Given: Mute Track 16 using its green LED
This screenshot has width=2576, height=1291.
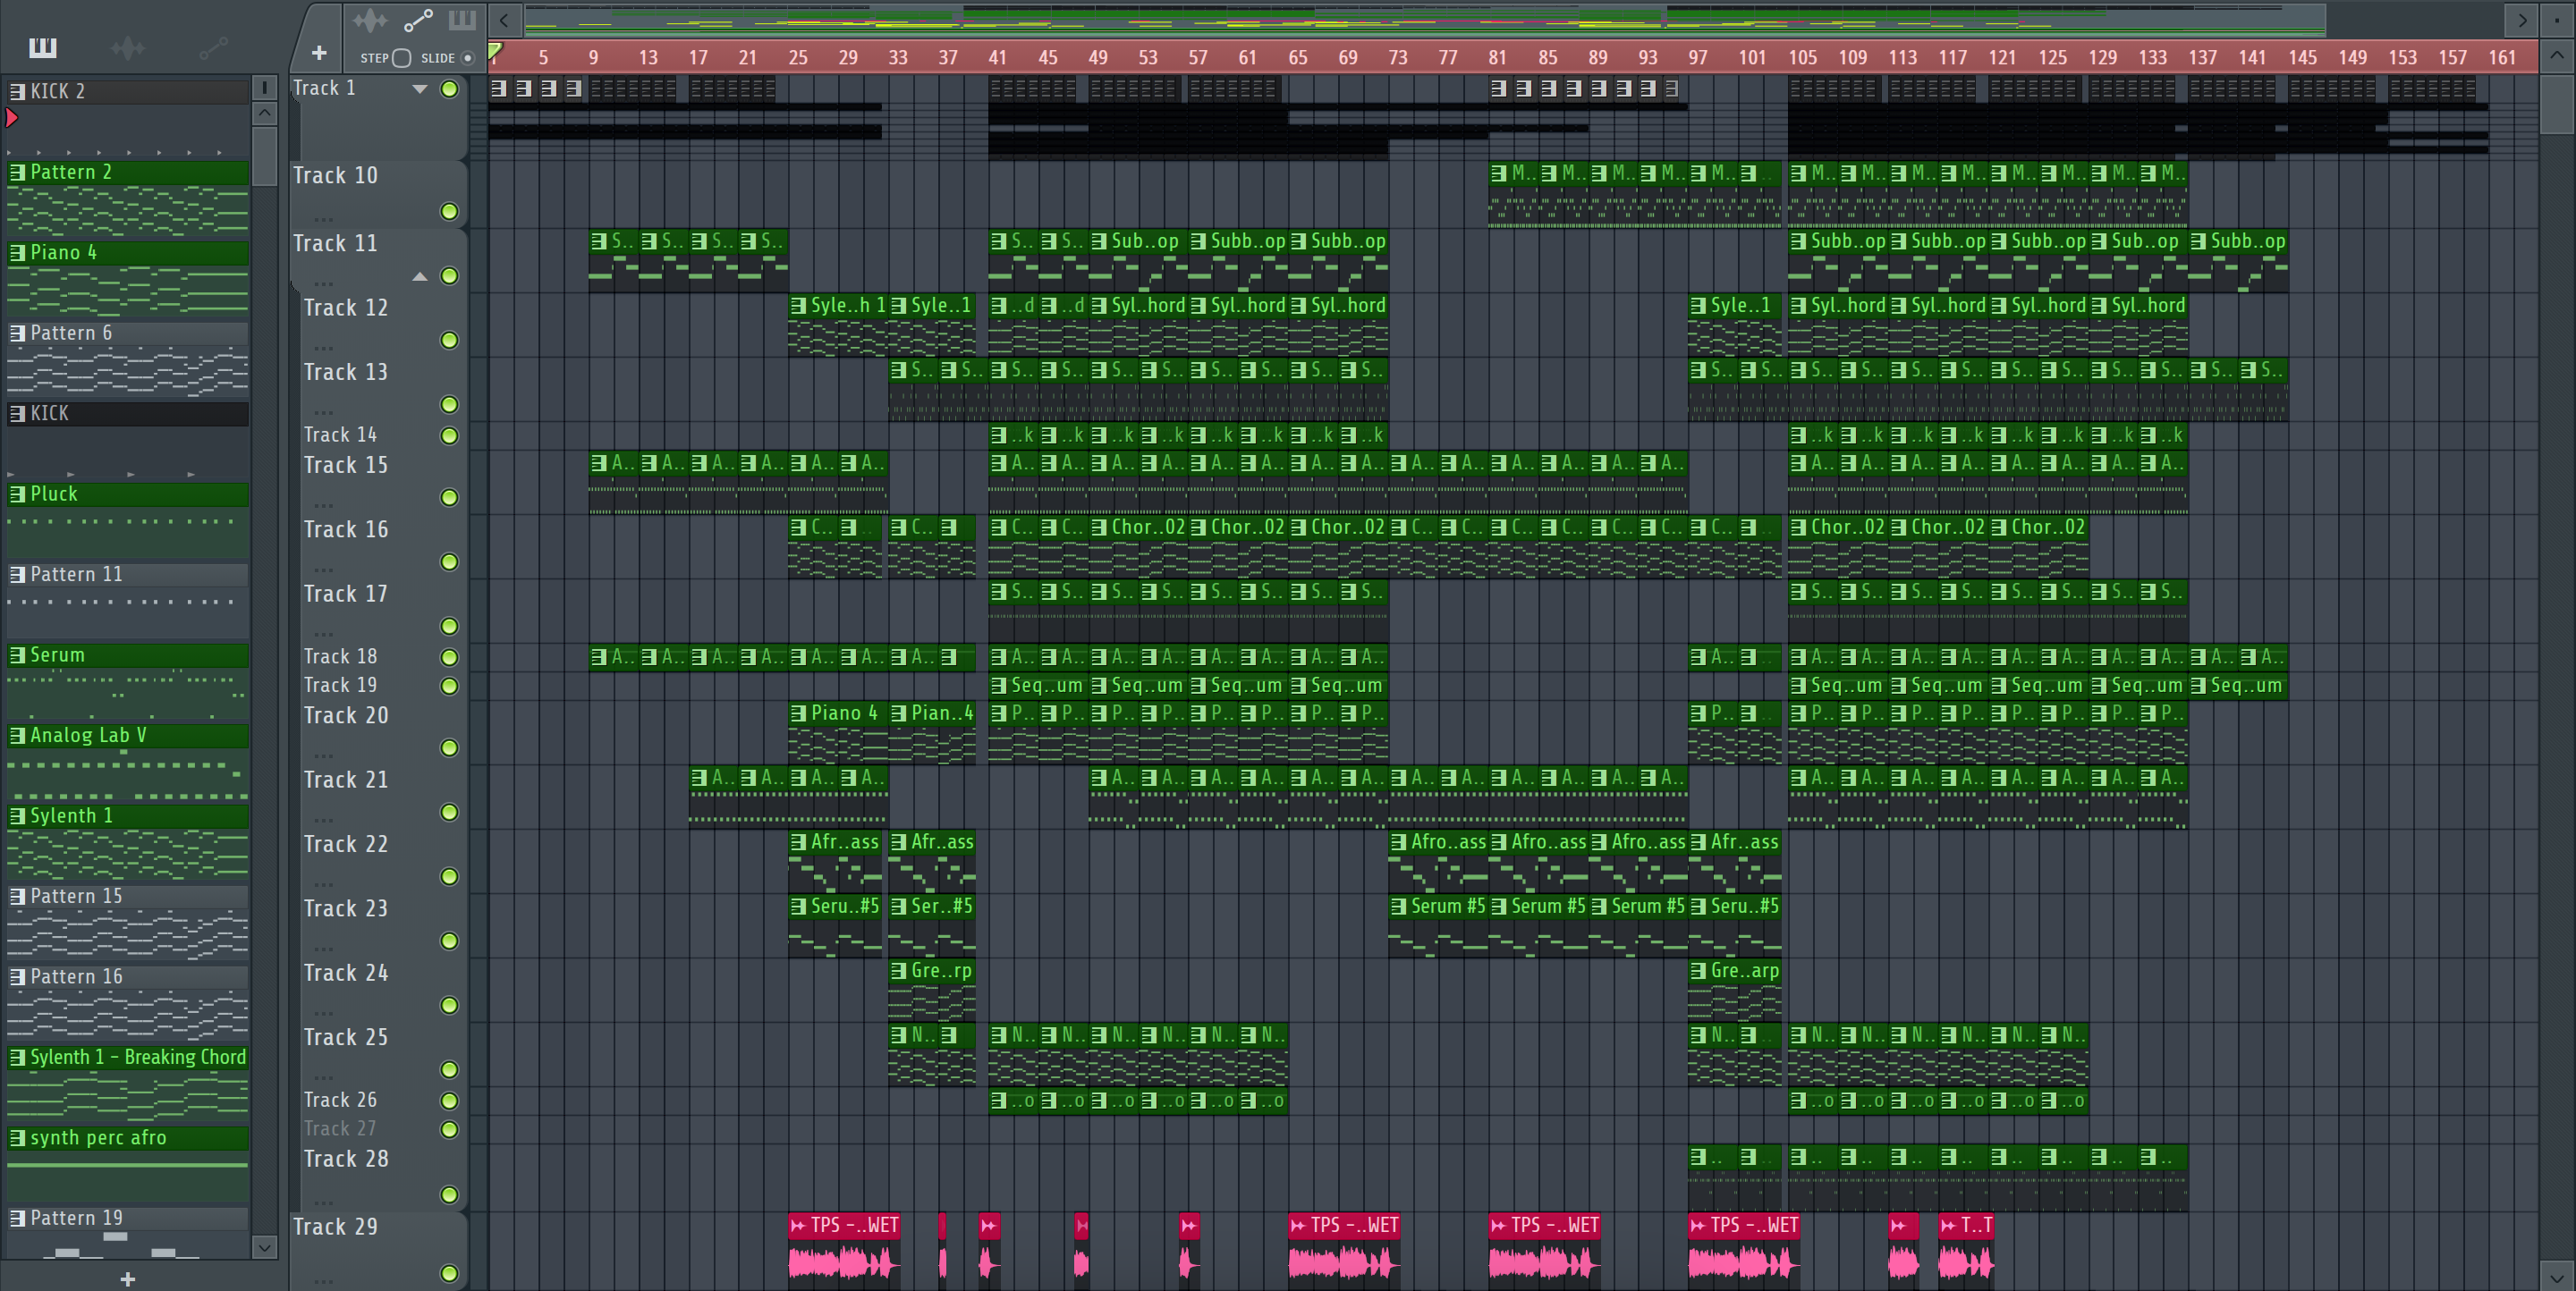Looking at the screenshot, I should tap(450, 562).
